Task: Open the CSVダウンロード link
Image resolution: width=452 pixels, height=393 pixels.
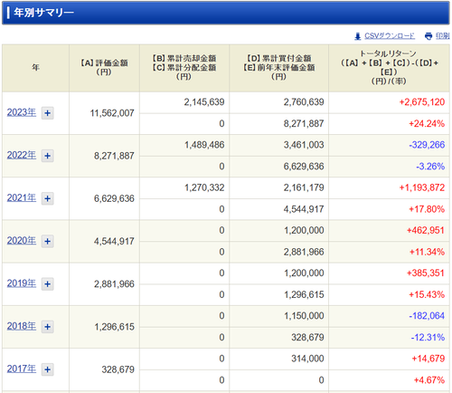Action: point(390,36)
